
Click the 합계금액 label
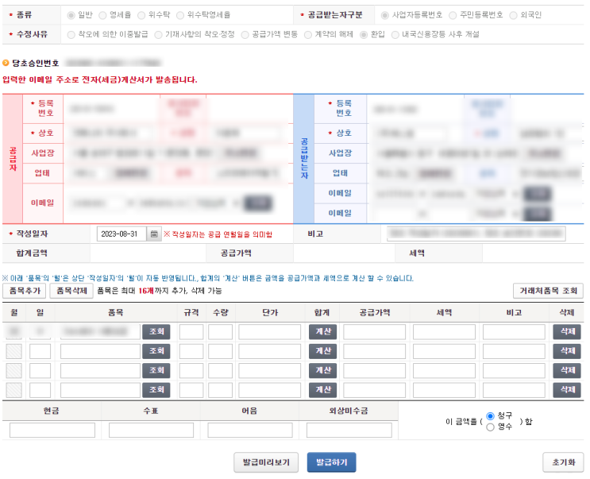click(32, 253)
